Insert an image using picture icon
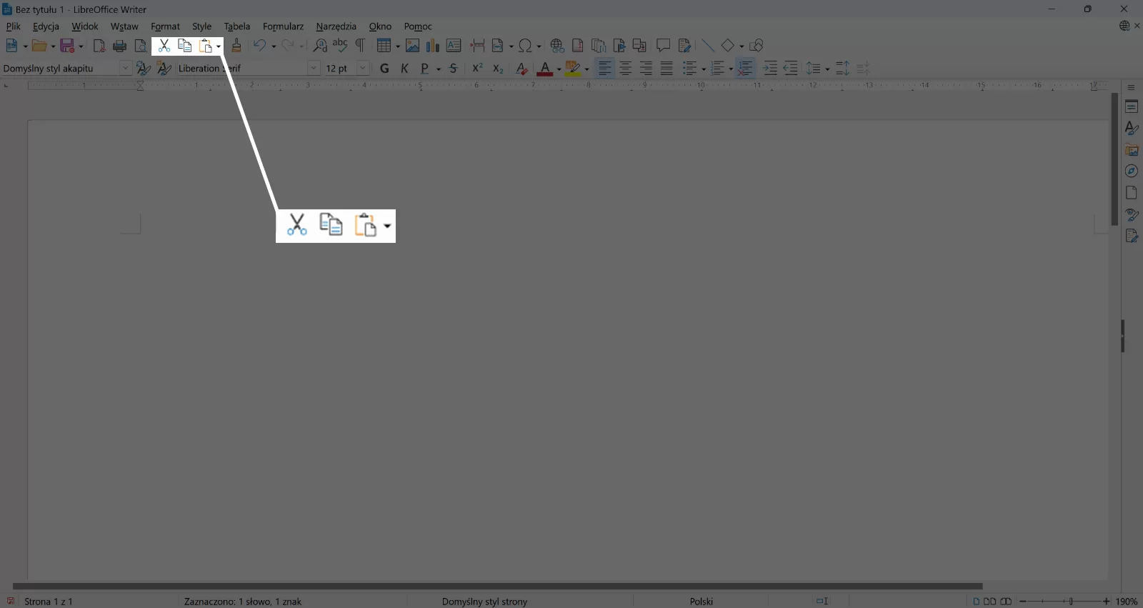 click(412, 46)
